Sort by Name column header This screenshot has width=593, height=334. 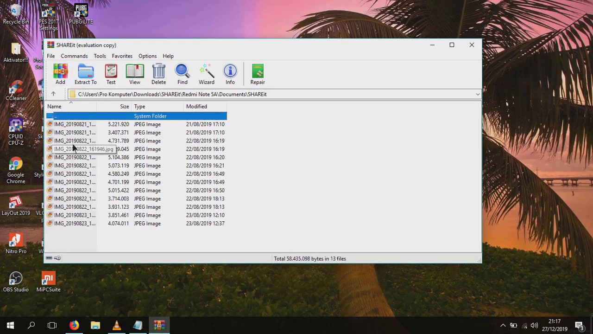pyautogui.click(x=71, y=107)
